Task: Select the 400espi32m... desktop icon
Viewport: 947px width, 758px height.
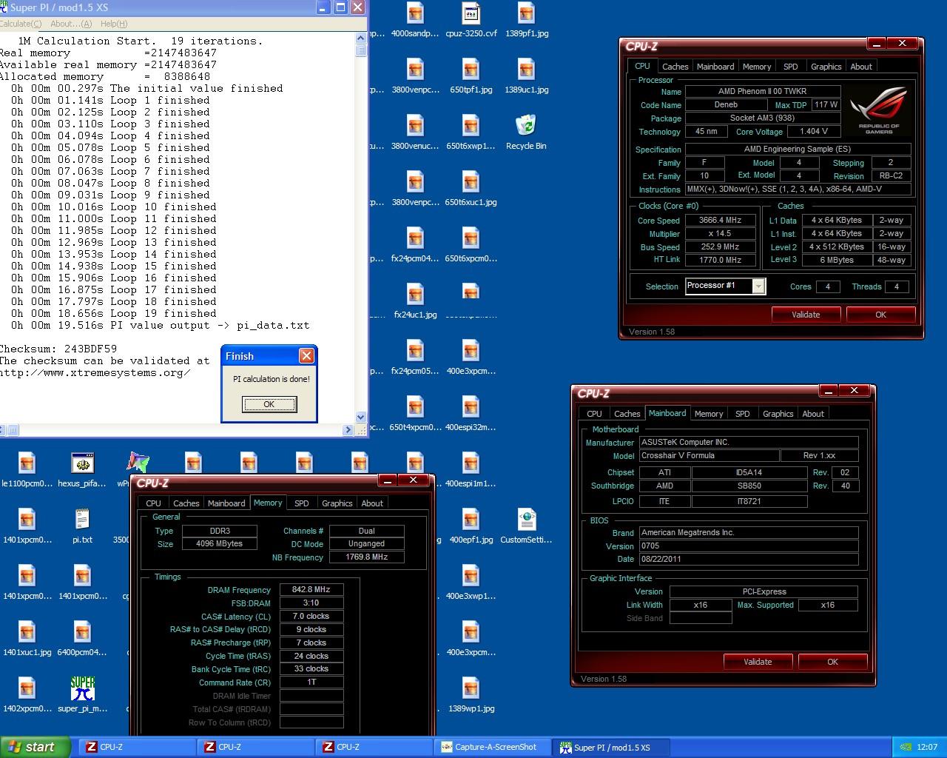Action: [471, 414]
